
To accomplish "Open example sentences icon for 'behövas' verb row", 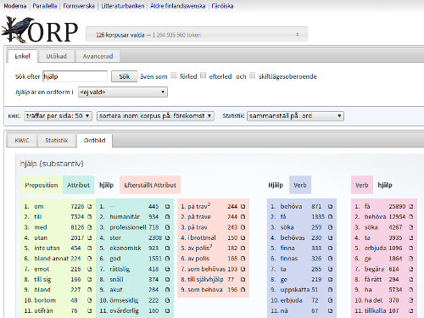I will 330,237.
